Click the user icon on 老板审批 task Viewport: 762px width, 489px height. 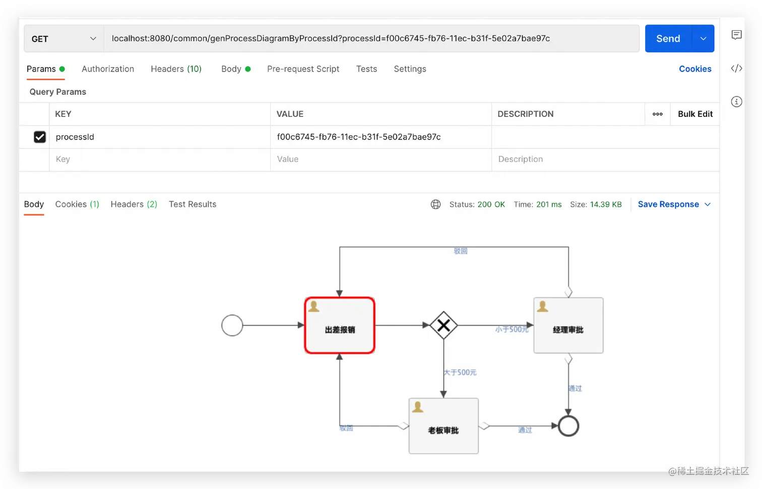(418, 407)
